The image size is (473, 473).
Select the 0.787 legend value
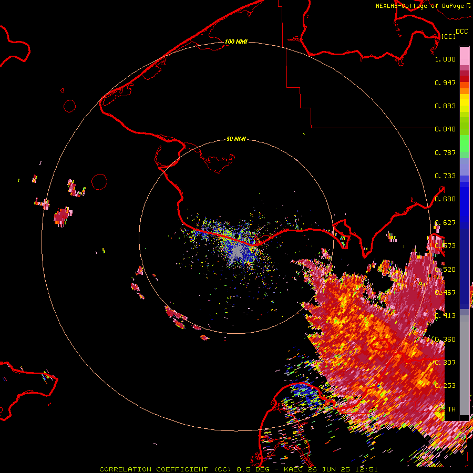(445, 152)
